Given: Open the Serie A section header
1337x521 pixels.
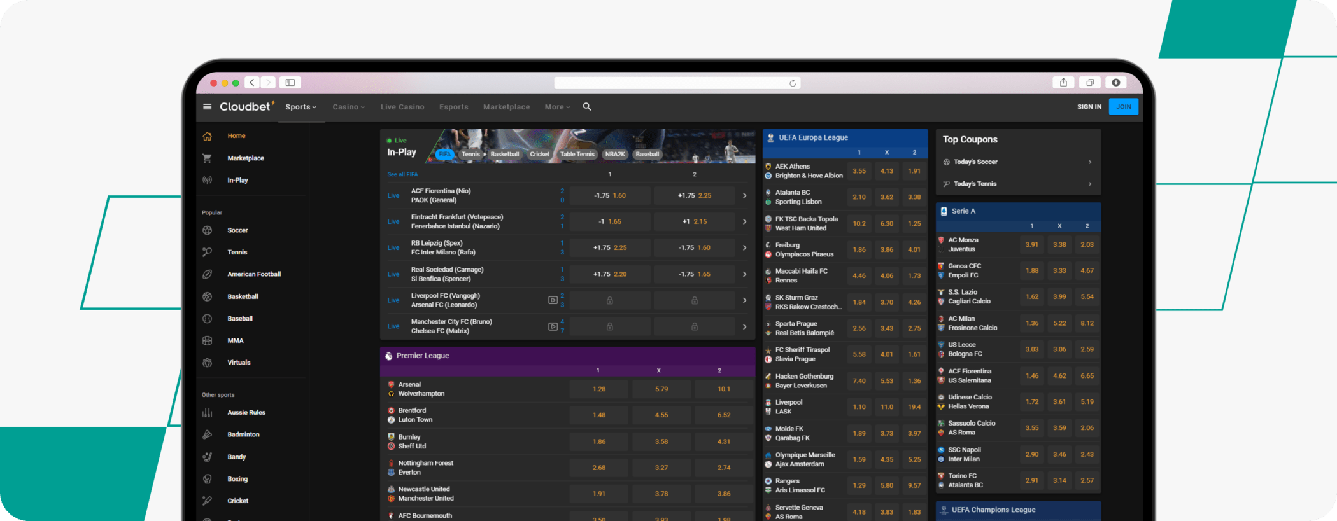Looking at the screenshot, I should click(1018, 211).
